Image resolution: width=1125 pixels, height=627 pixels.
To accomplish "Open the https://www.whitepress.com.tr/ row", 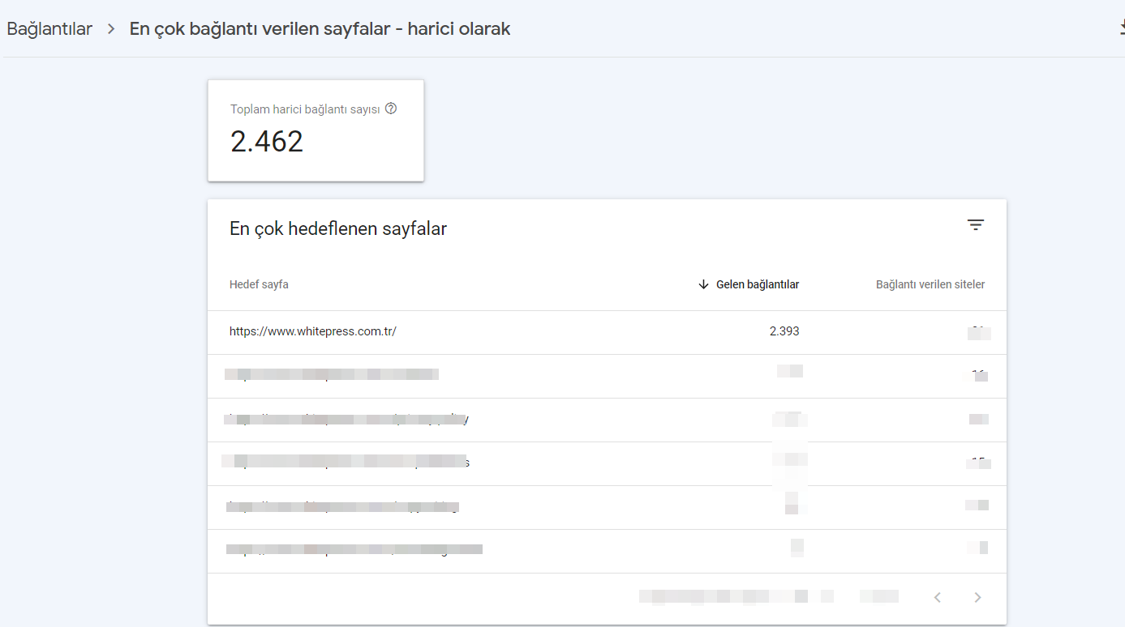I will 607,332.
